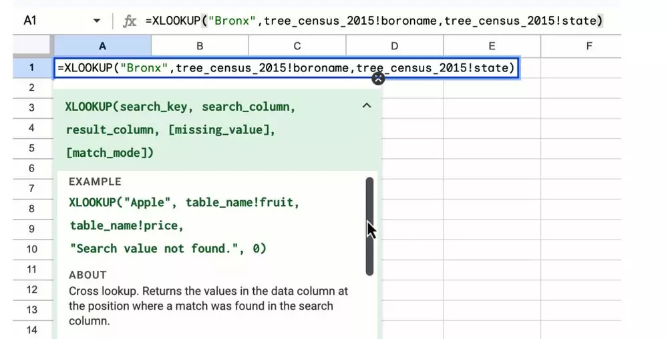Select column F header

click(589, 46)
